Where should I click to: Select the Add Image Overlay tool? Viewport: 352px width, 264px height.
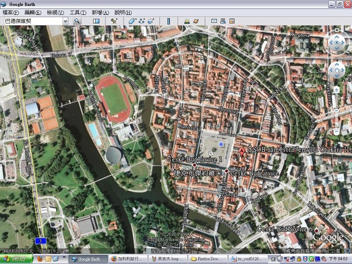pos(151,21)
